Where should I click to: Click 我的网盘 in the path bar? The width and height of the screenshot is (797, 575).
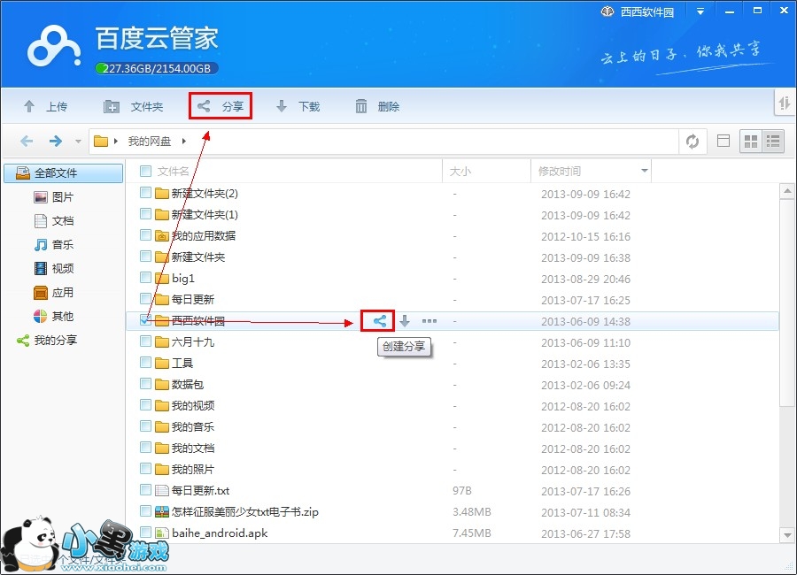pos(150,142)
